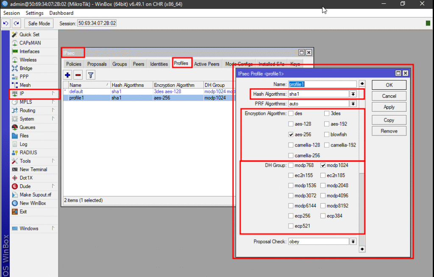
Task: Open the Settings menu
Action: [35, 13]
